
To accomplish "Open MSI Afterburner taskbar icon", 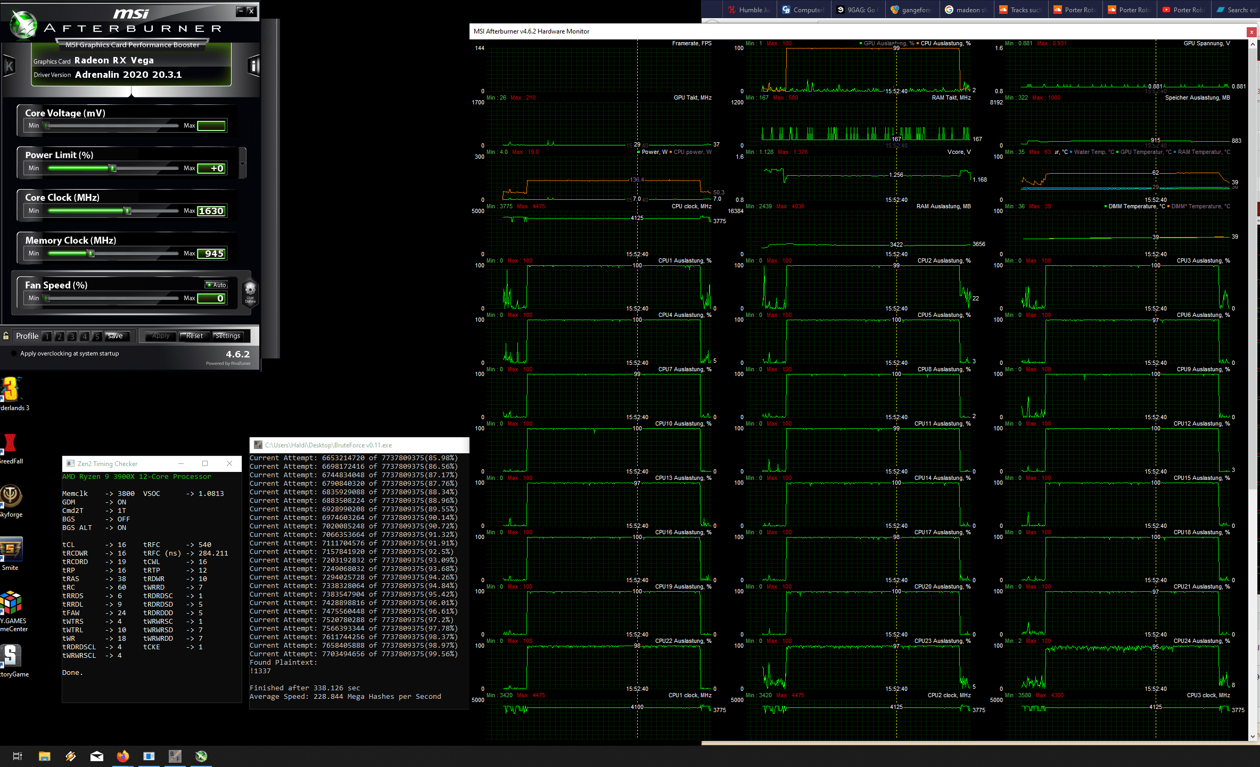I will pyautogui.click(x=201, y=756).
